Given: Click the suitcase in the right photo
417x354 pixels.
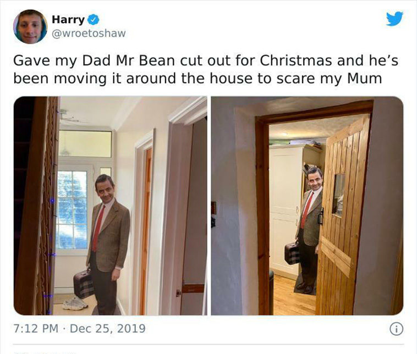Looking at the screenshot, I should pyautogui.click(x=292, y=253).
